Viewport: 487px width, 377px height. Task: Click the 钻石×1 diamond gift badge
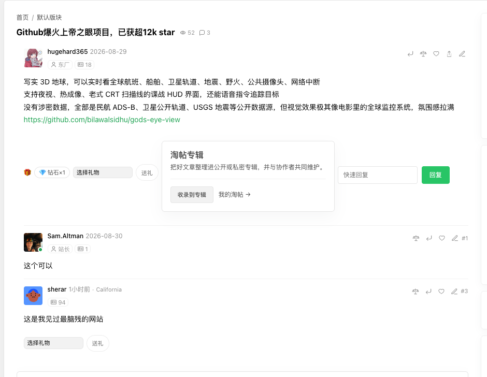[x=52, y=172]
